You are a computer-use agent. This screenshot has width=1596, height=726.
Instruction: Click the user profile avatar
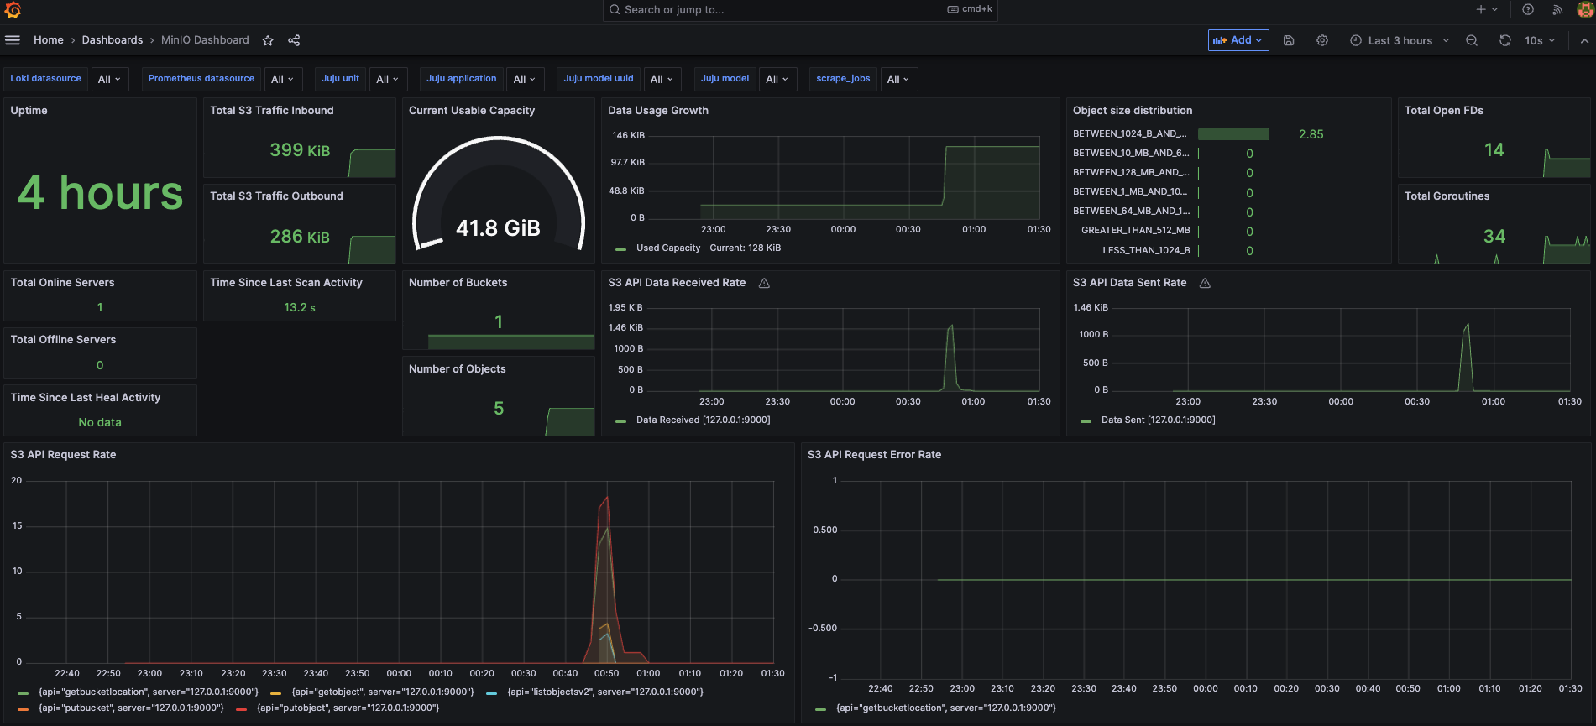tap(1585, 9)
